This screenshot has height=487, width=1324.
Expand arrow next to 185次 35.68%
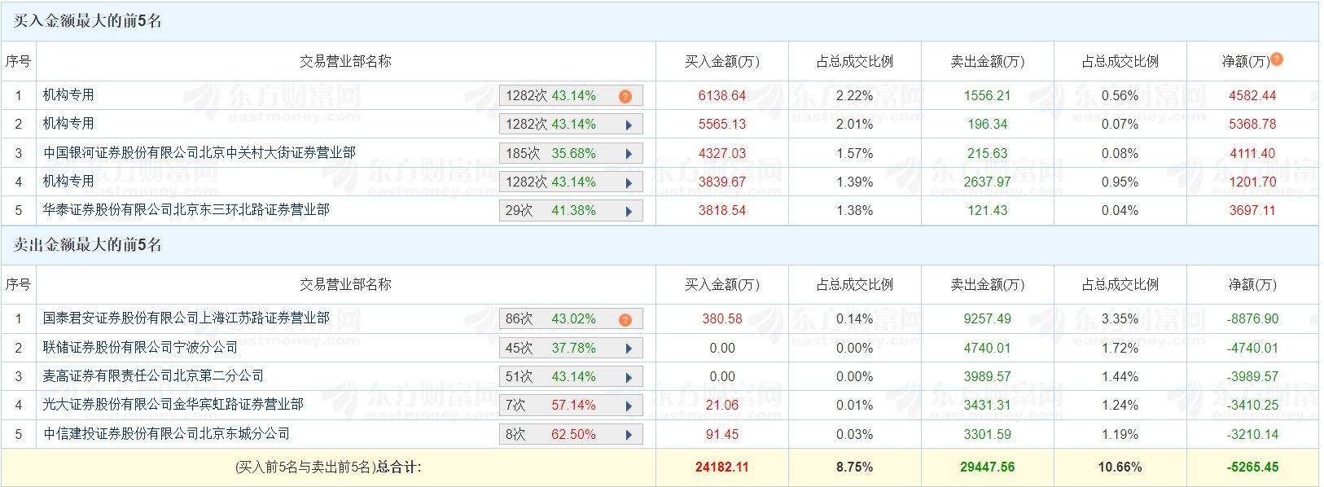(x=629, y=153)
